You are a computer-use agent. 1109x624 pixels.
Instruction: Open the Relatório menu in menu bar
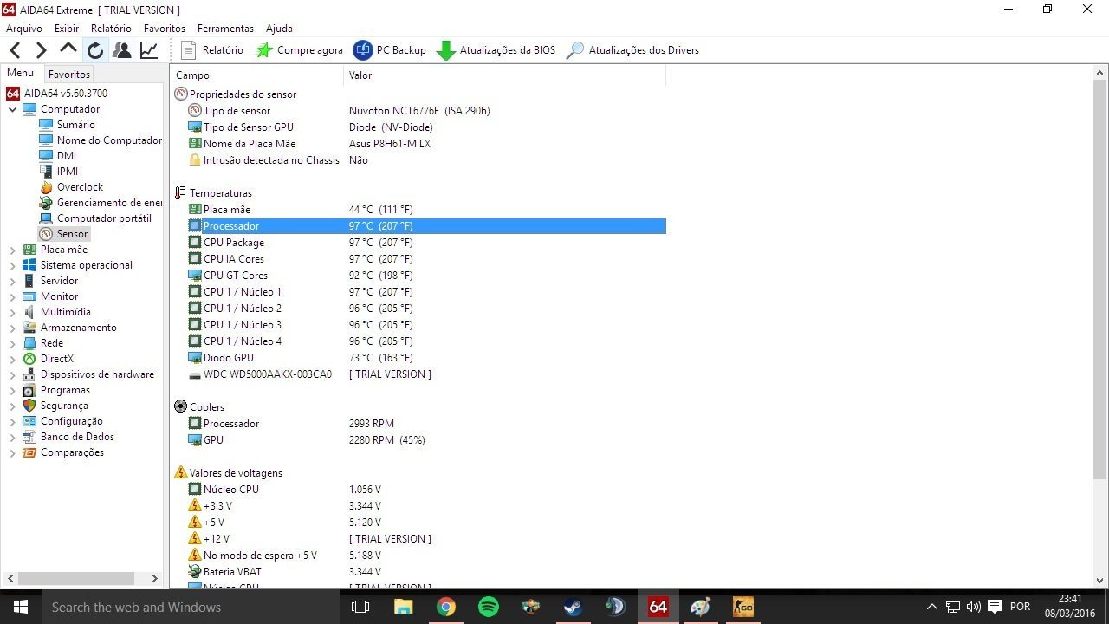click(111, 29)
